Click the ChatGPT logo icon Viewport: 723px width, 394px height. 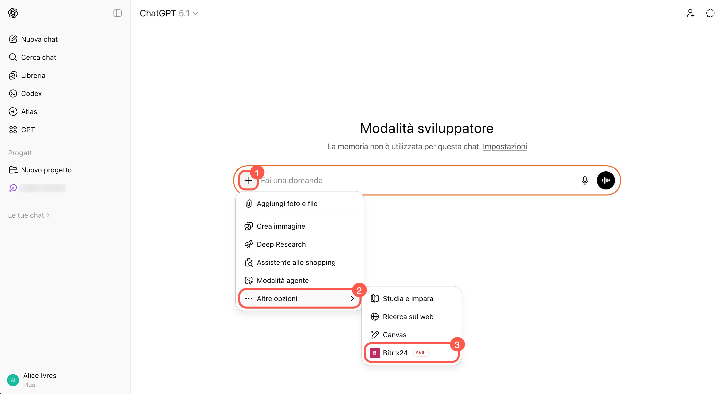coord(13,13)
